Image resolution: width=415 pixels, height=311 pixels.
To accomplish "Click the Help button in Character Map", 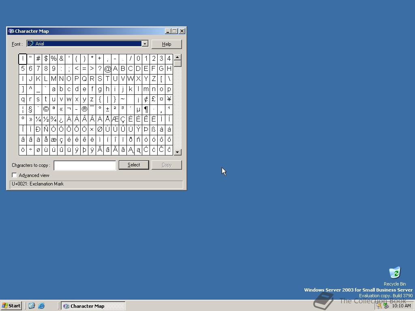I will click(x=167, y=44).
